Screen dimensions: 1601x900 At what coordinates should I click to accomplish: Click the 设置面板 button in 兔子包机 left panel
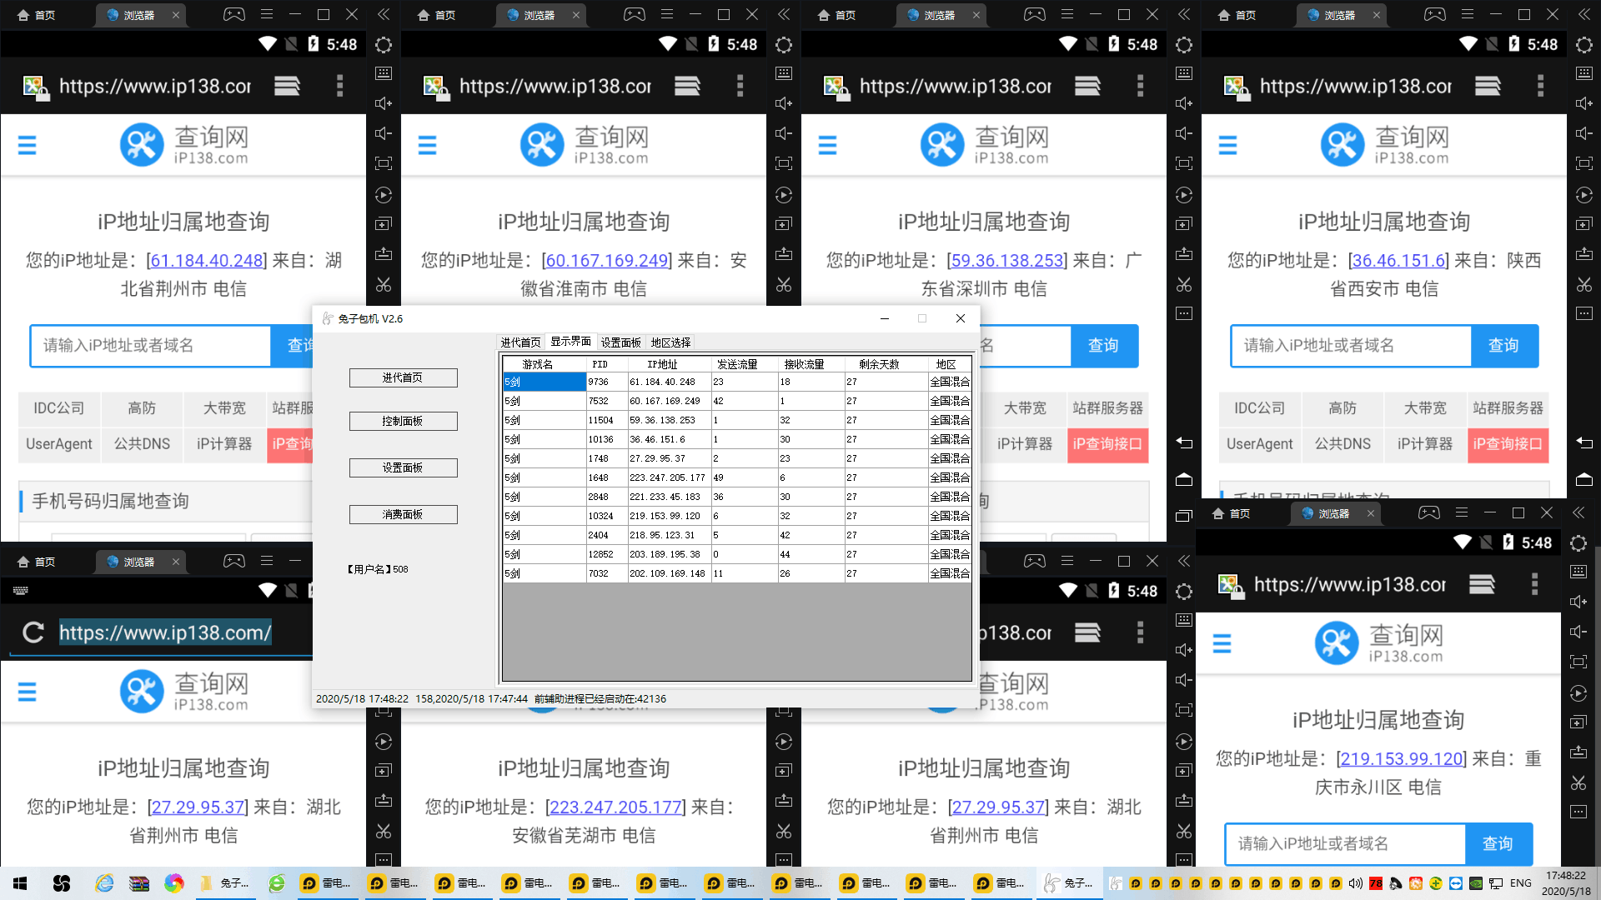pyautogui.click(x=403, y=467)
